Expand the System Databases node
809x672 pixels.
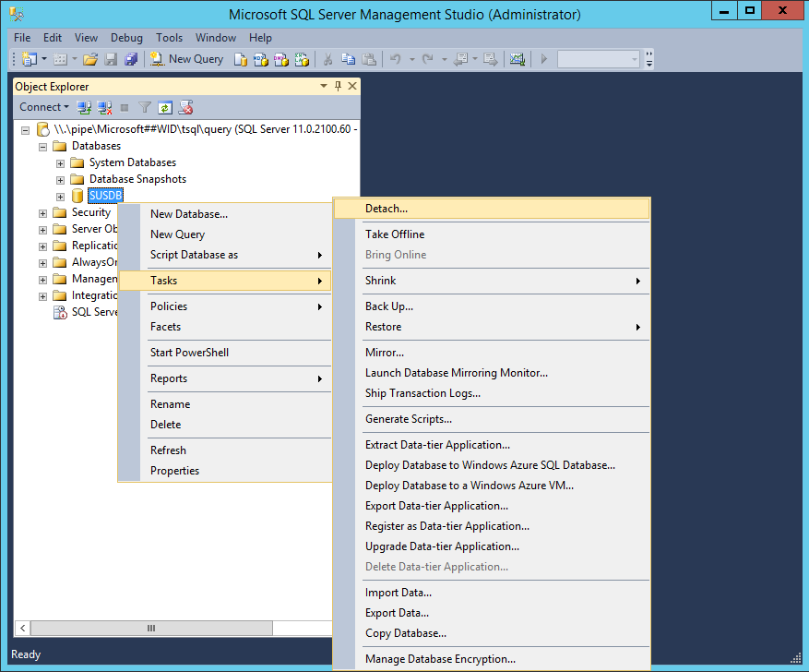(59, 162)
